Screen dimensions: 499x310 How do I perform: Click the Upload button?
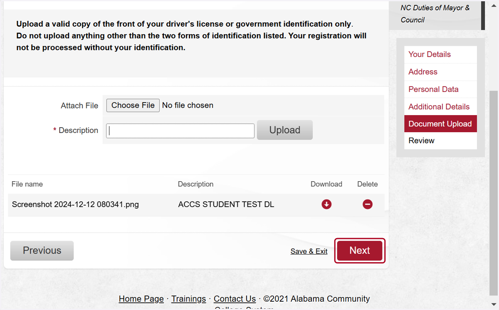[x=285, y=130]
